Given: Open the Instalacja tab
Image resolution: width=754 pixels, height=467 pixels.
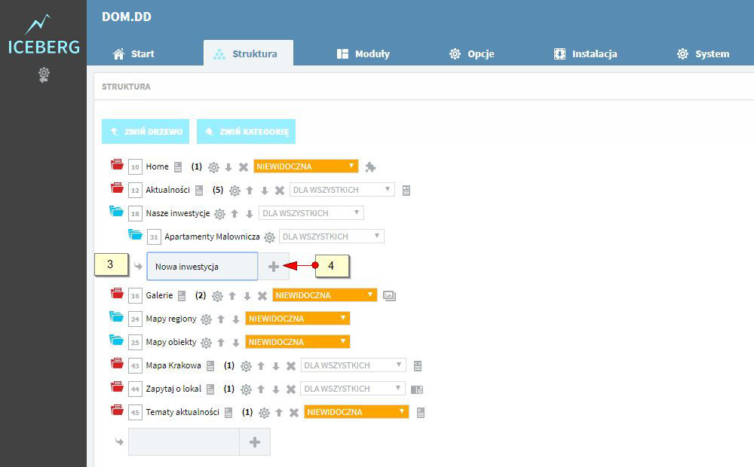Looking at the screenshot, I should click(585, 53).
